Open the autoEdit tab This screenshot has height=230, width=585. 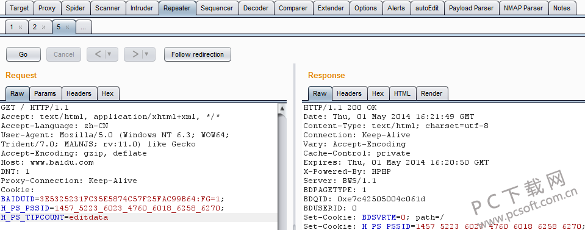(427, 8)
